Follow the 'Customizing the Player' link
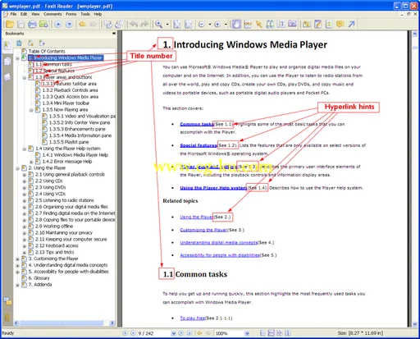Viewport: 420px width, 339px height. [x=203, y=230]
